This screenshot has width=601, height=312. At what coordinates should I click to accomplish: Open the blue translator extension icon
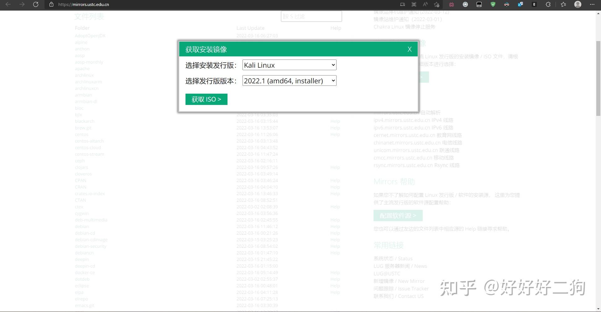click(520, 4)
